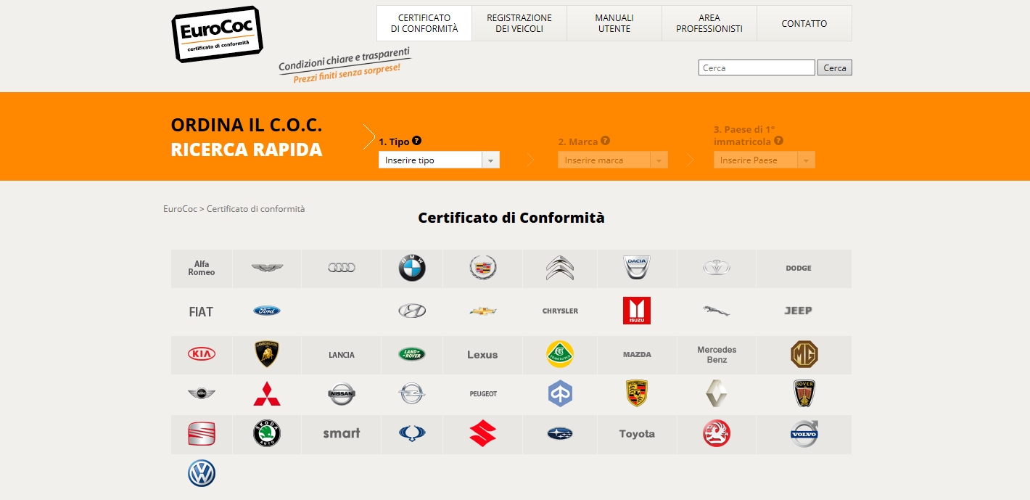Viewport: 1030px width, 500px height.
Task: Go to Registrazione dei Veicoli
Action: 519,23
